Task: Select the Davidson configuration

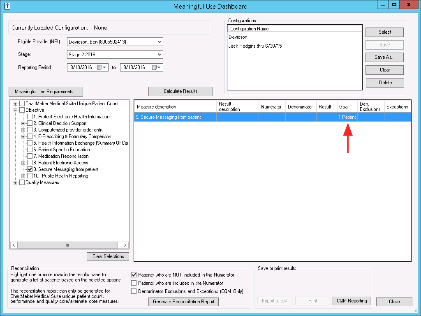Action: pos(238,37)
